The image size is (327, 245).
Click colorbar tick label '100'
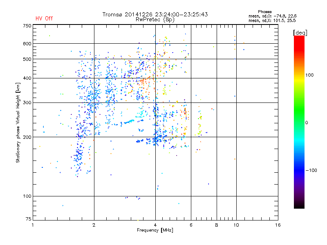[309, 75]
